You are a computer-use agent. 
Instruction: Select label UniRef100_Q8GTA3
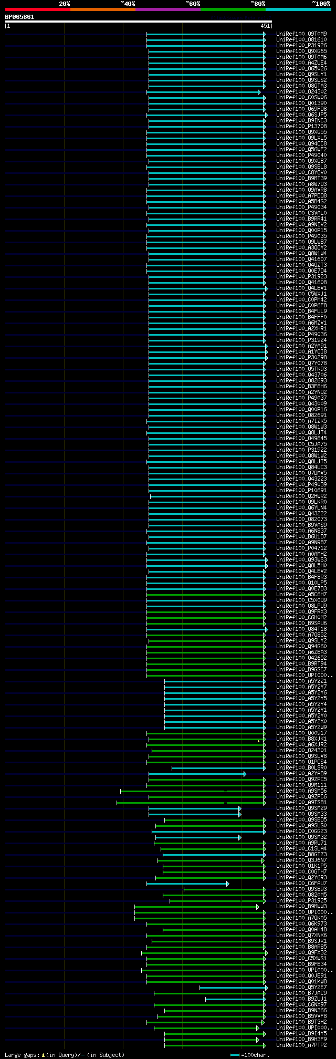tap(301, 86)
